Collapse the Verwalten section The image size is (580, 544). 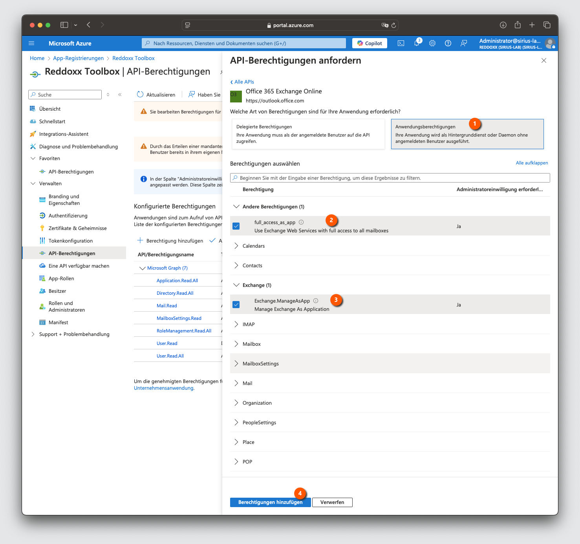click(33, 183)
